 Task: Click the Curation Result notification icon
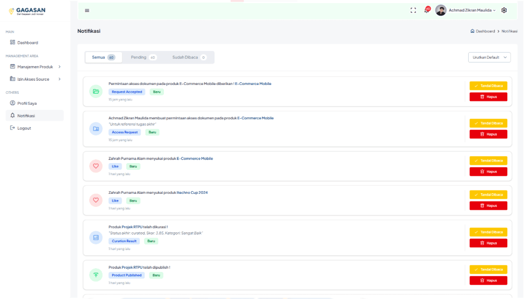click(96, 238)
